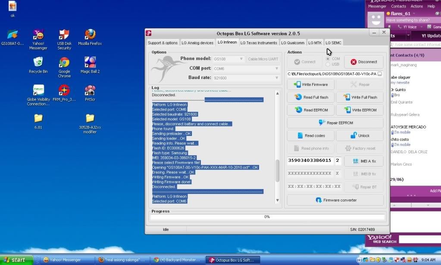441x265 pixels.
Task: Click the Octopus Box title bar icon
Action: [149, 33]
